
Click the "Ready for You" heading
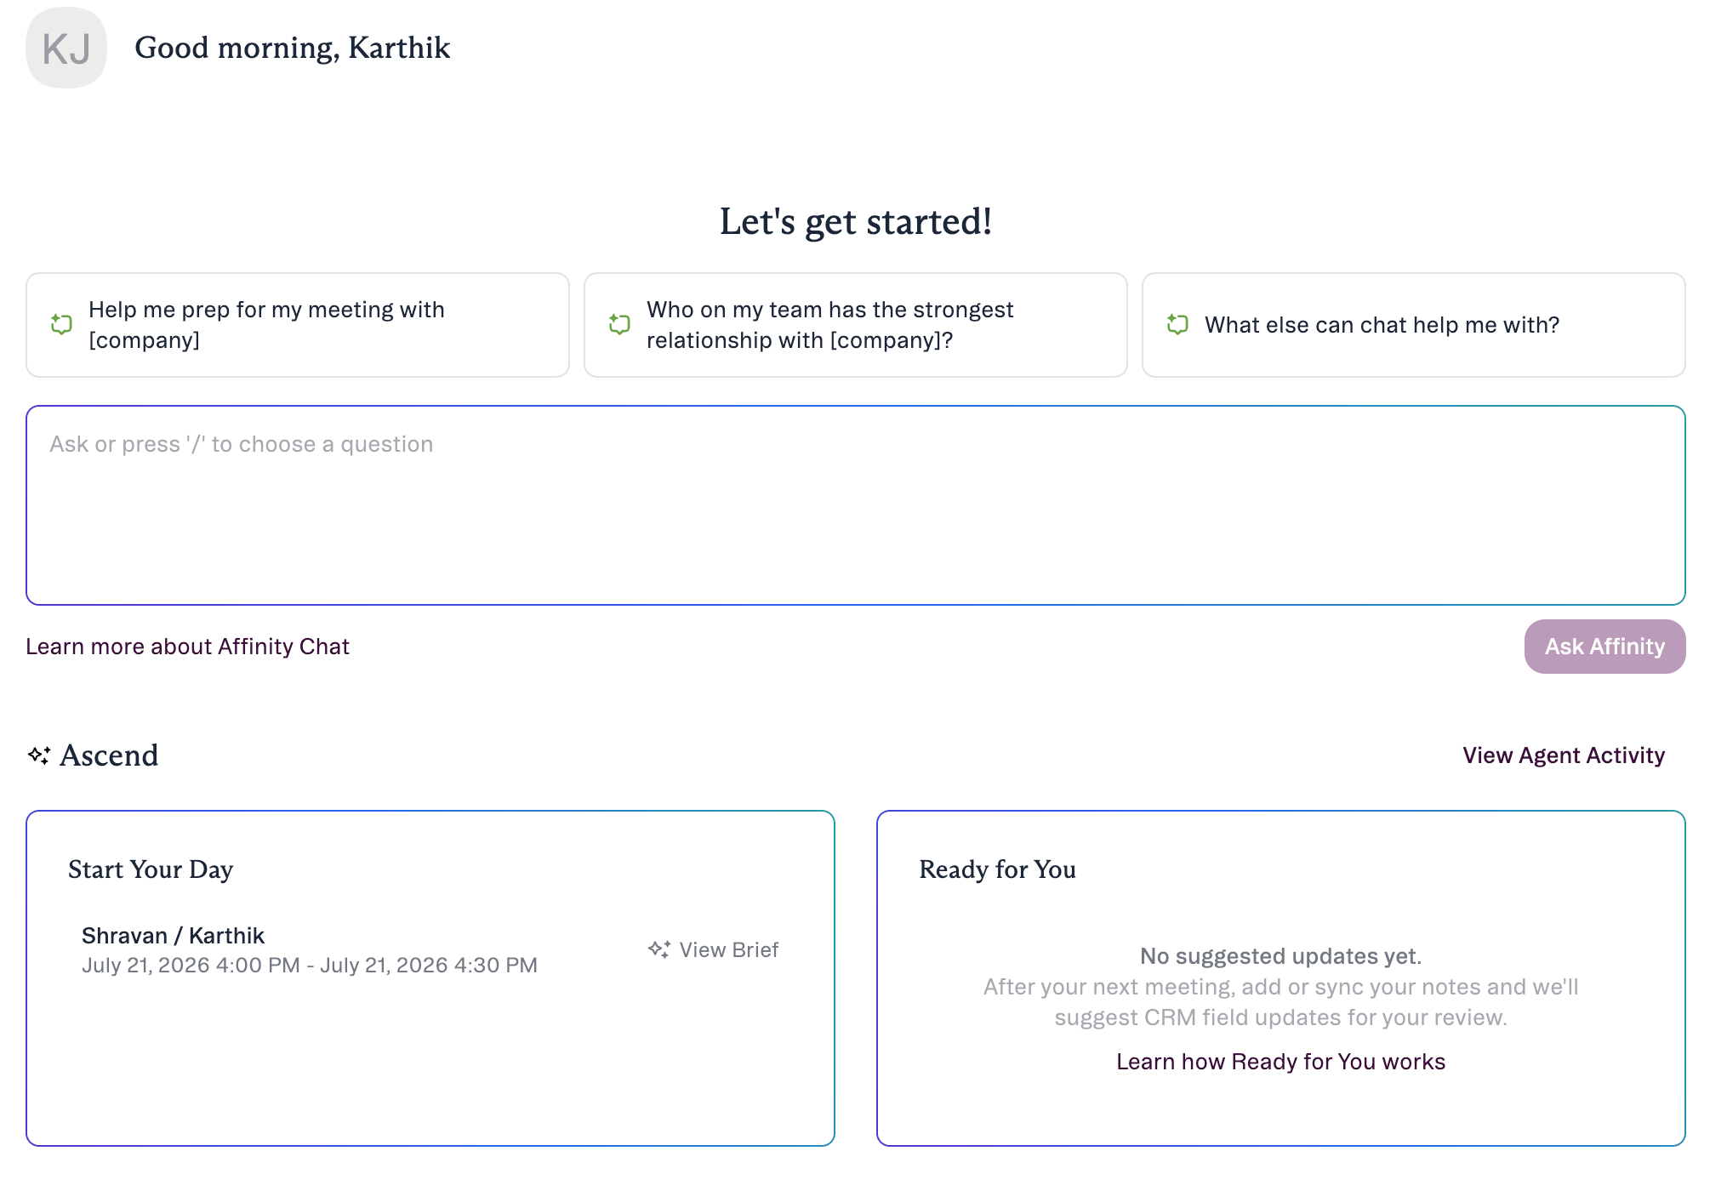click(997, 869)
